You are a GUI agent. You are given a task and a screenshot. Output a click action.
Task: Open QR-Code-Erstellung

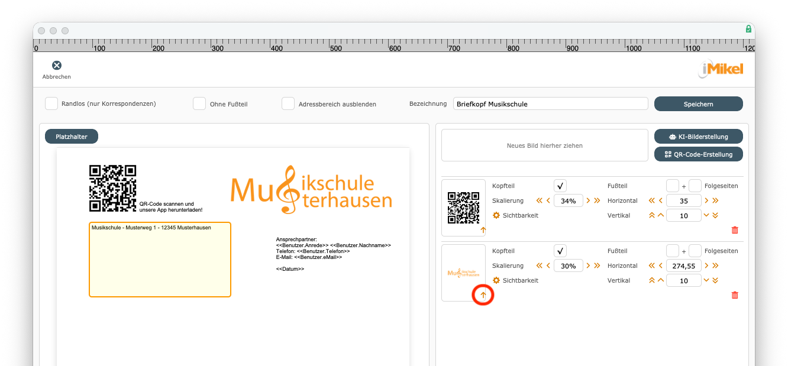[699, 154]
